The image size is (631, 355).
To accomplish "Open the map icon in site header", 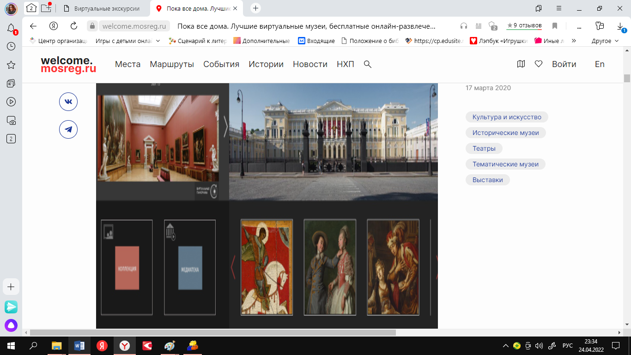I will (x=521, y=64).
